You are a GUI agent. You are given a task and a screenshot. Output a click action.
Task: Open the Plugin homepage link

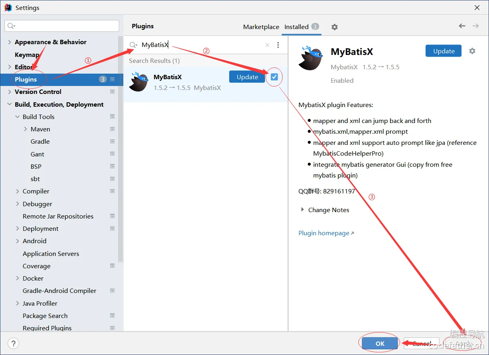[x=326, y=233]
